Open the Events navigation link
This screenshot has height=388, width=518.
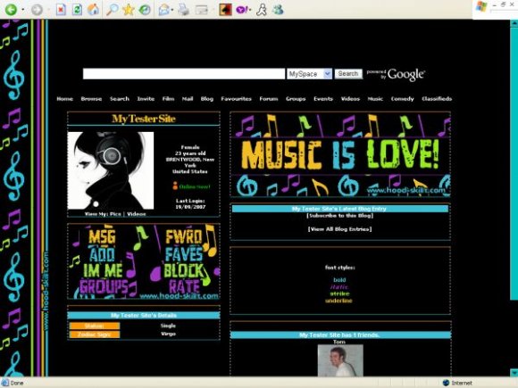[323, 99]
